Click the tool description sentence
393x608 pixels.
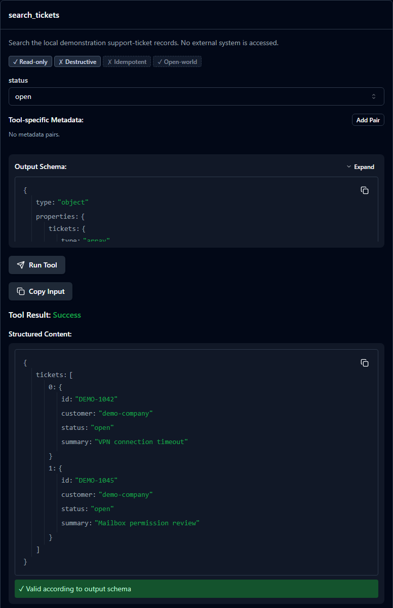pos(143,43)
